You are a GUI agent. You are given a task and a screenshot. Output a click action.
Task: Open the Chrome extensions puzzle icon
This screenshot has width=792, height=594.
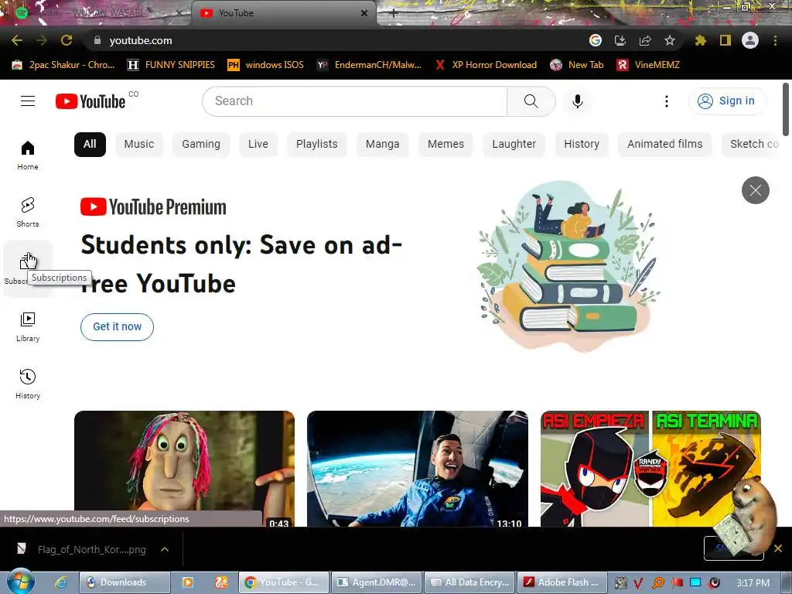[700, 40]
